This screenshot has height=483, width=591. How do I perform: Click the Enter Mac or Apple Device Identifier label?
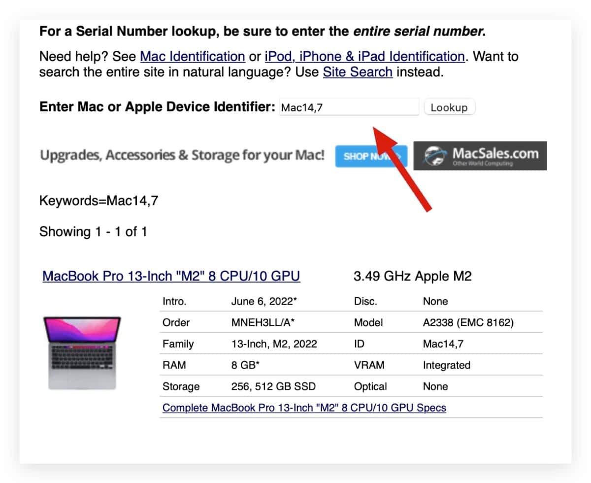coord(157,107)
